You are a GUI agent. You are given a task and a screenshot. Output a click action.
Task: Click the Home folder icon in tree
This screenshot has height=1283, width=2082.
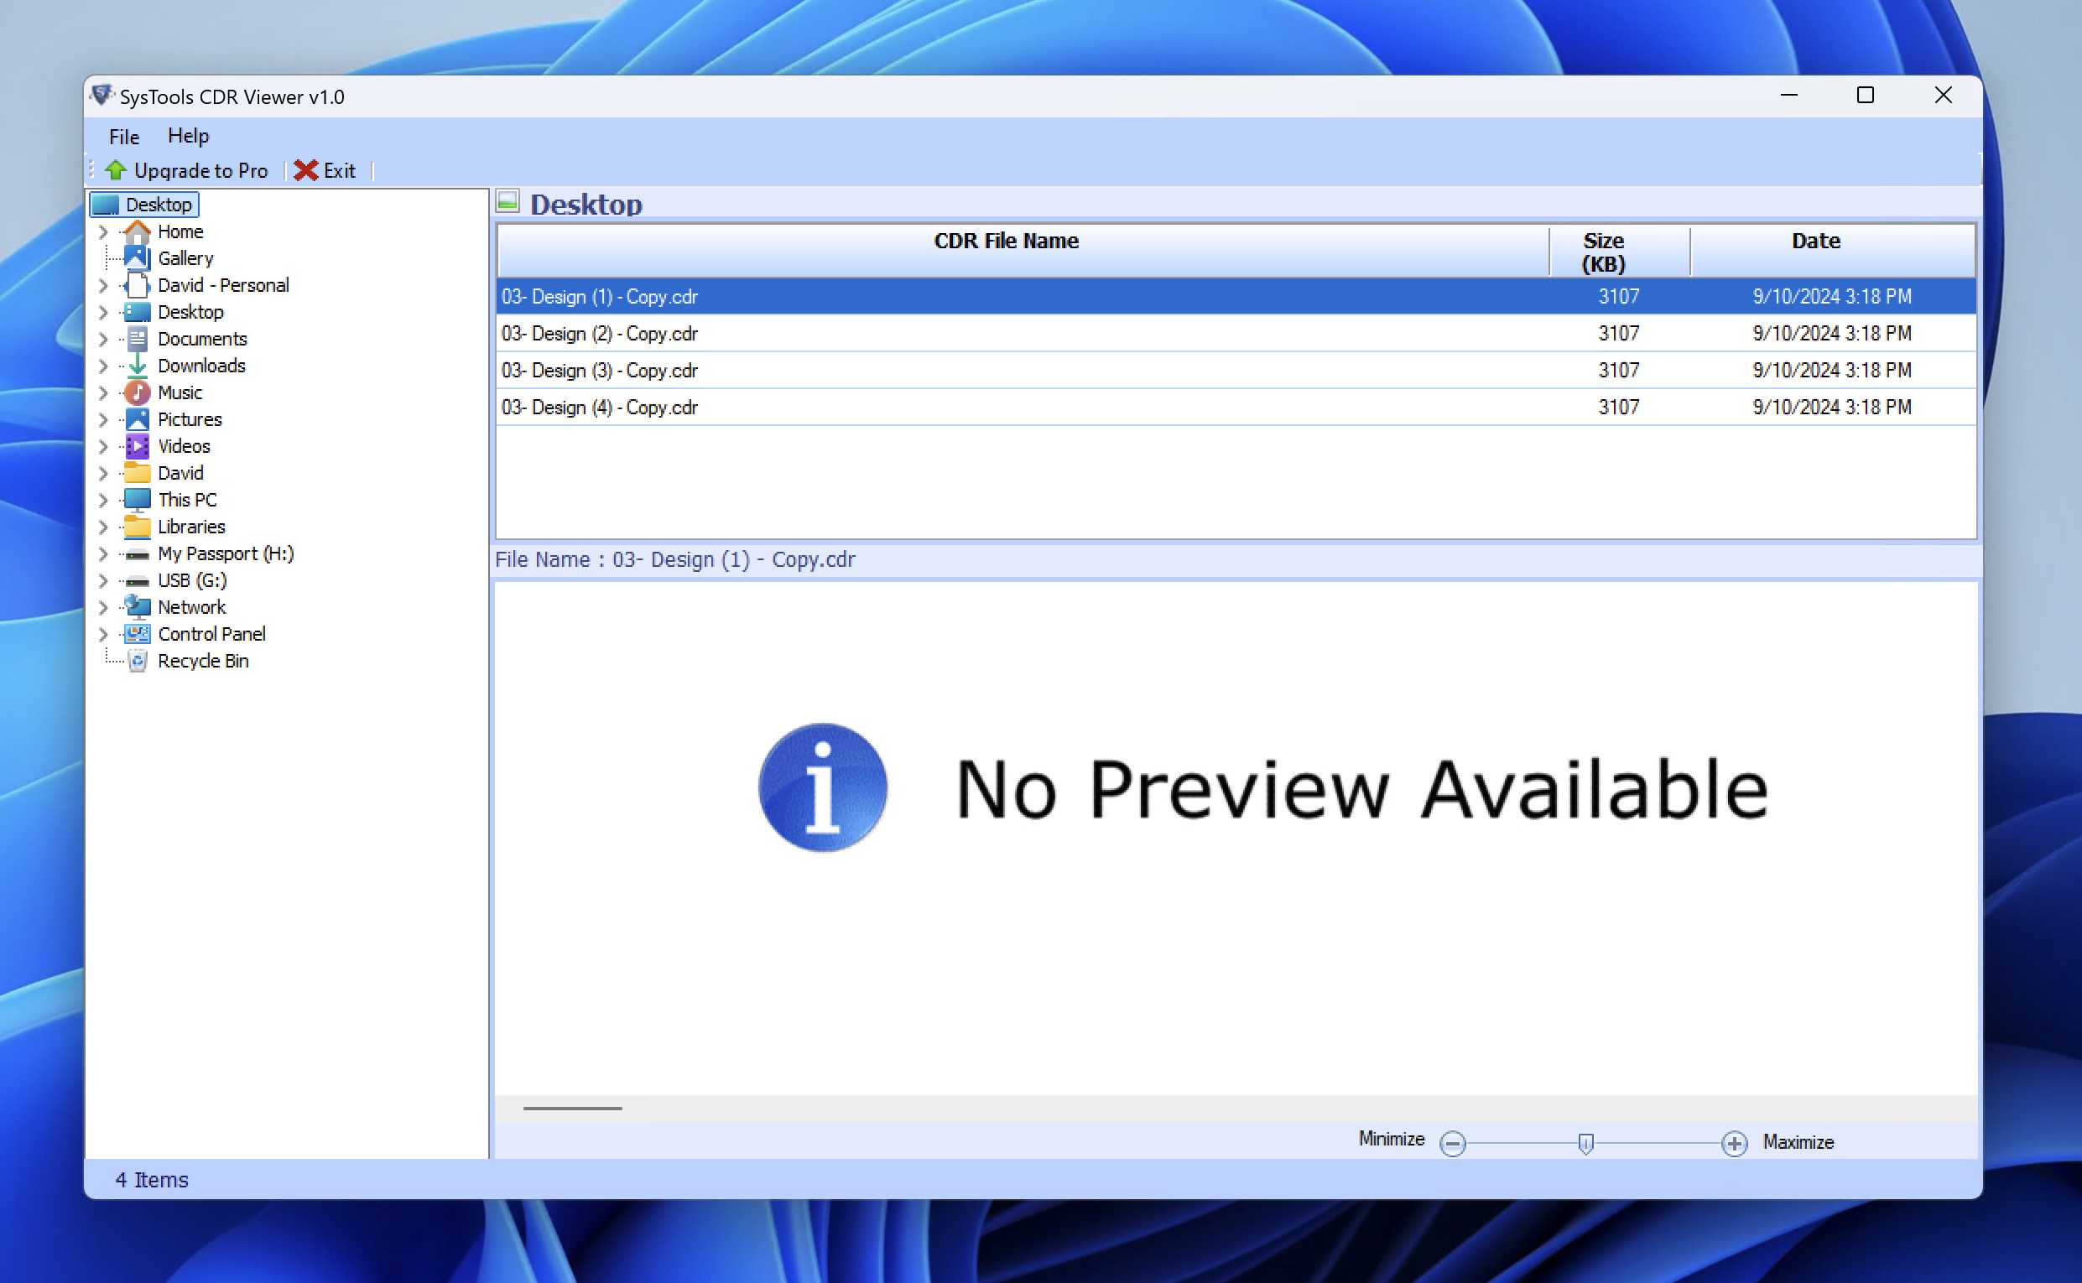pos(137,231)
